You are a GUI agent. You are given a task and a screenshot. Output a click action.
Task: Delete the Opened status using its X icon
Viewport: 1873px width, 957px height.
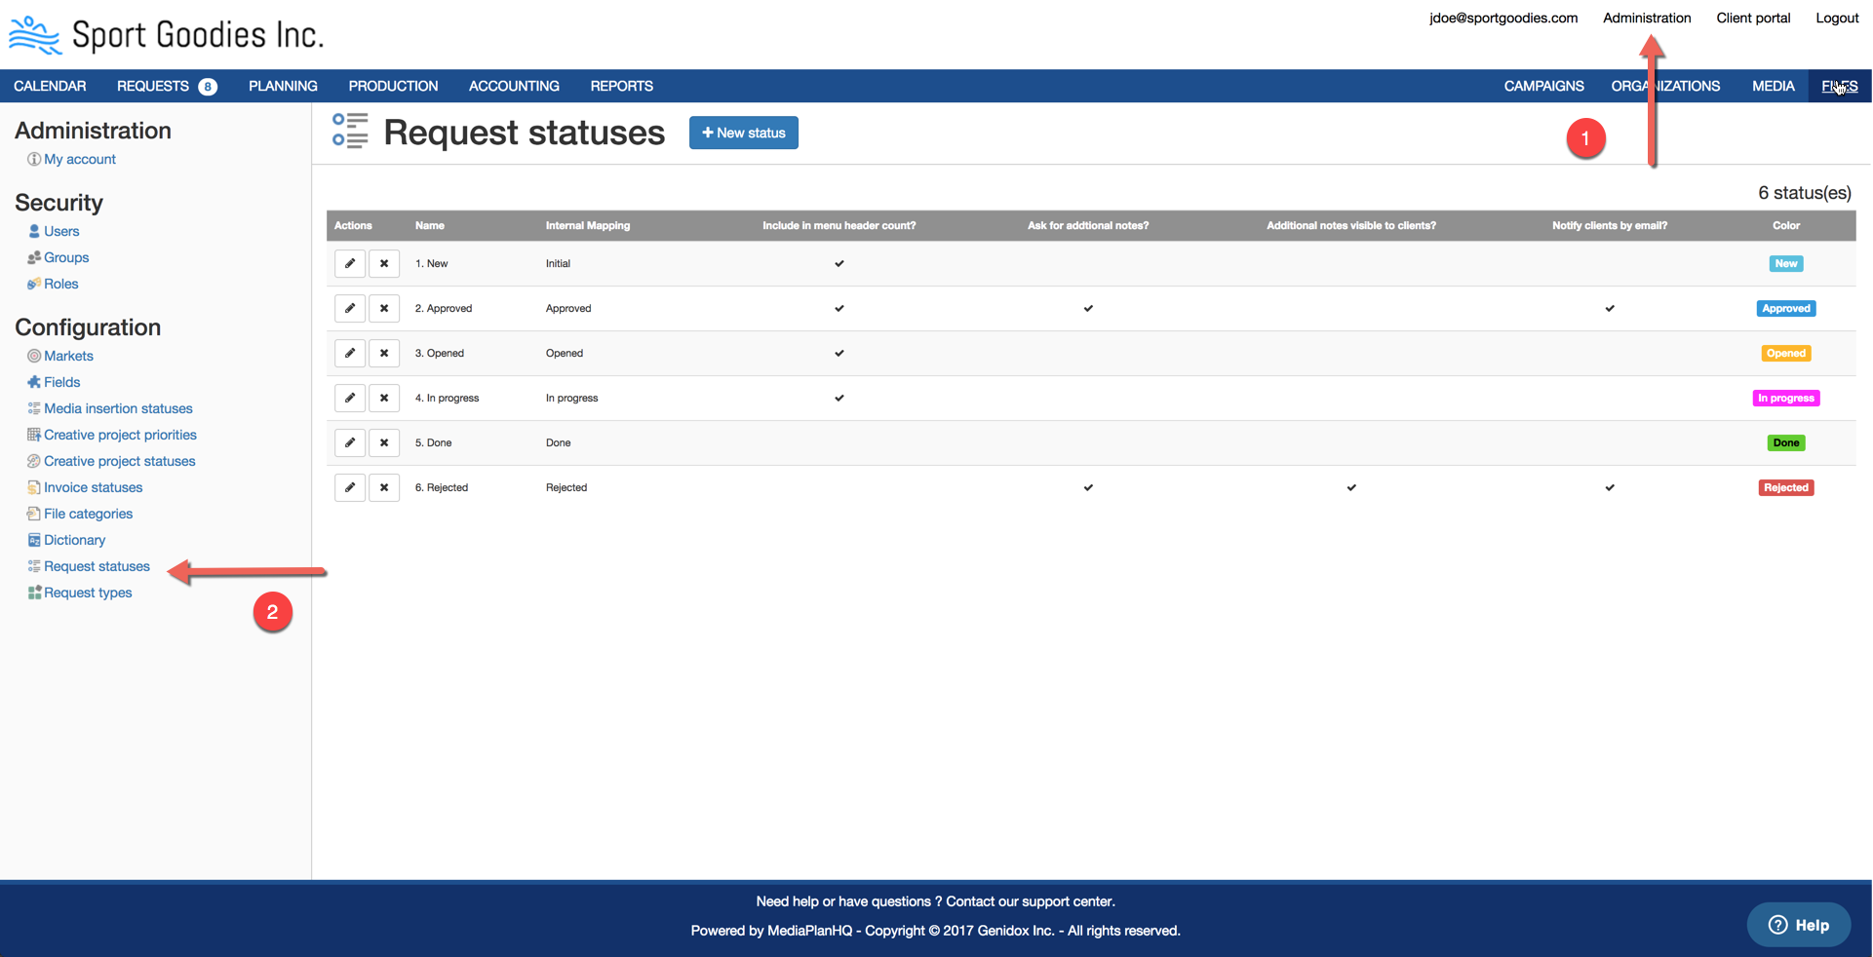[384, 353]
